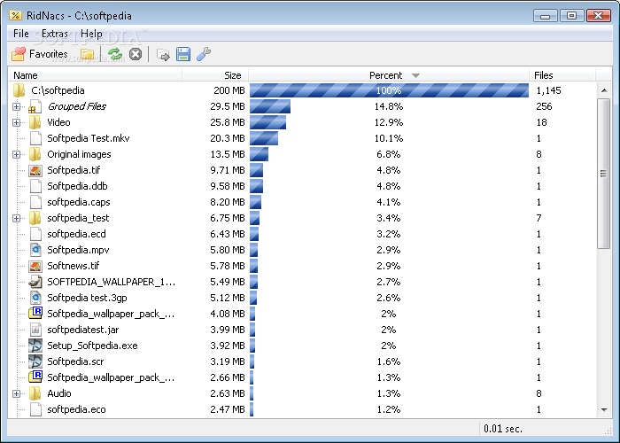Image resolution: width=620 pixels, height=443 pixels.
Task: Click the Video folder icon
Action: [35, 122]
